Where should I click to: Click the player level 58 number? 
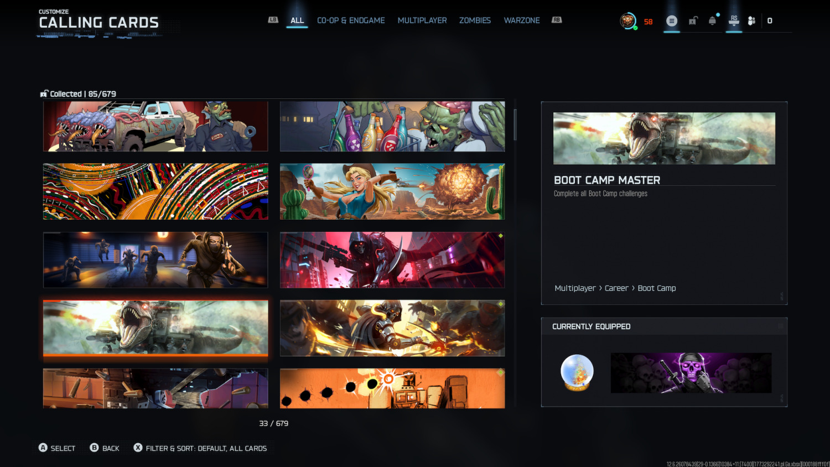648,22
